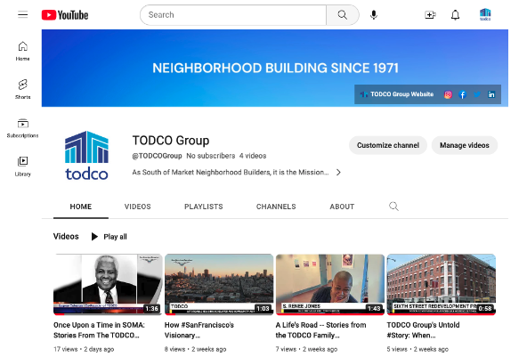Open TODCO Group Website link
Viewport: 527px width, 357px height.
coord(397,94)
